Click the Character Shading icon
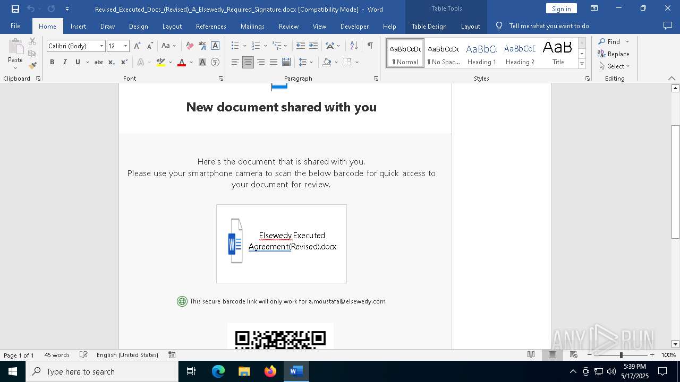This screenshot has height=382, width=680. pos(202,62)
